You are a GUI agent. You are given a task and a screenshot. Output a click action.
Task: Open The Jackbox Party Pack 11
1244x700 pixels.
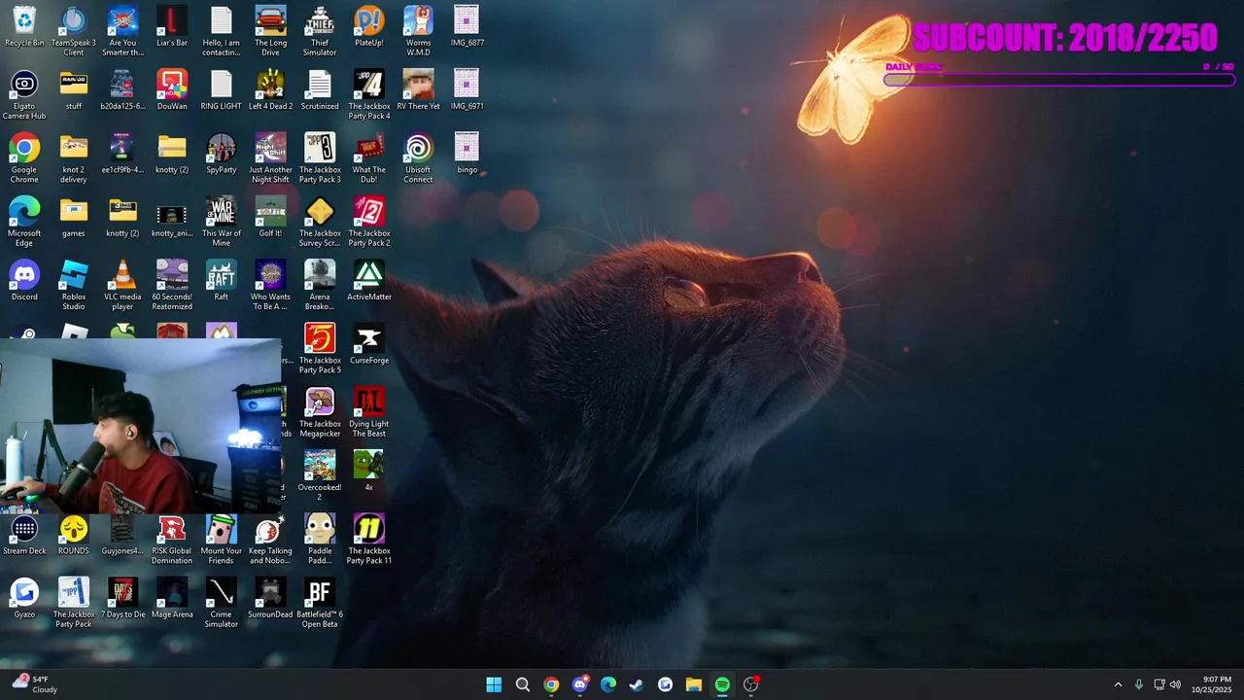point(369,539)
